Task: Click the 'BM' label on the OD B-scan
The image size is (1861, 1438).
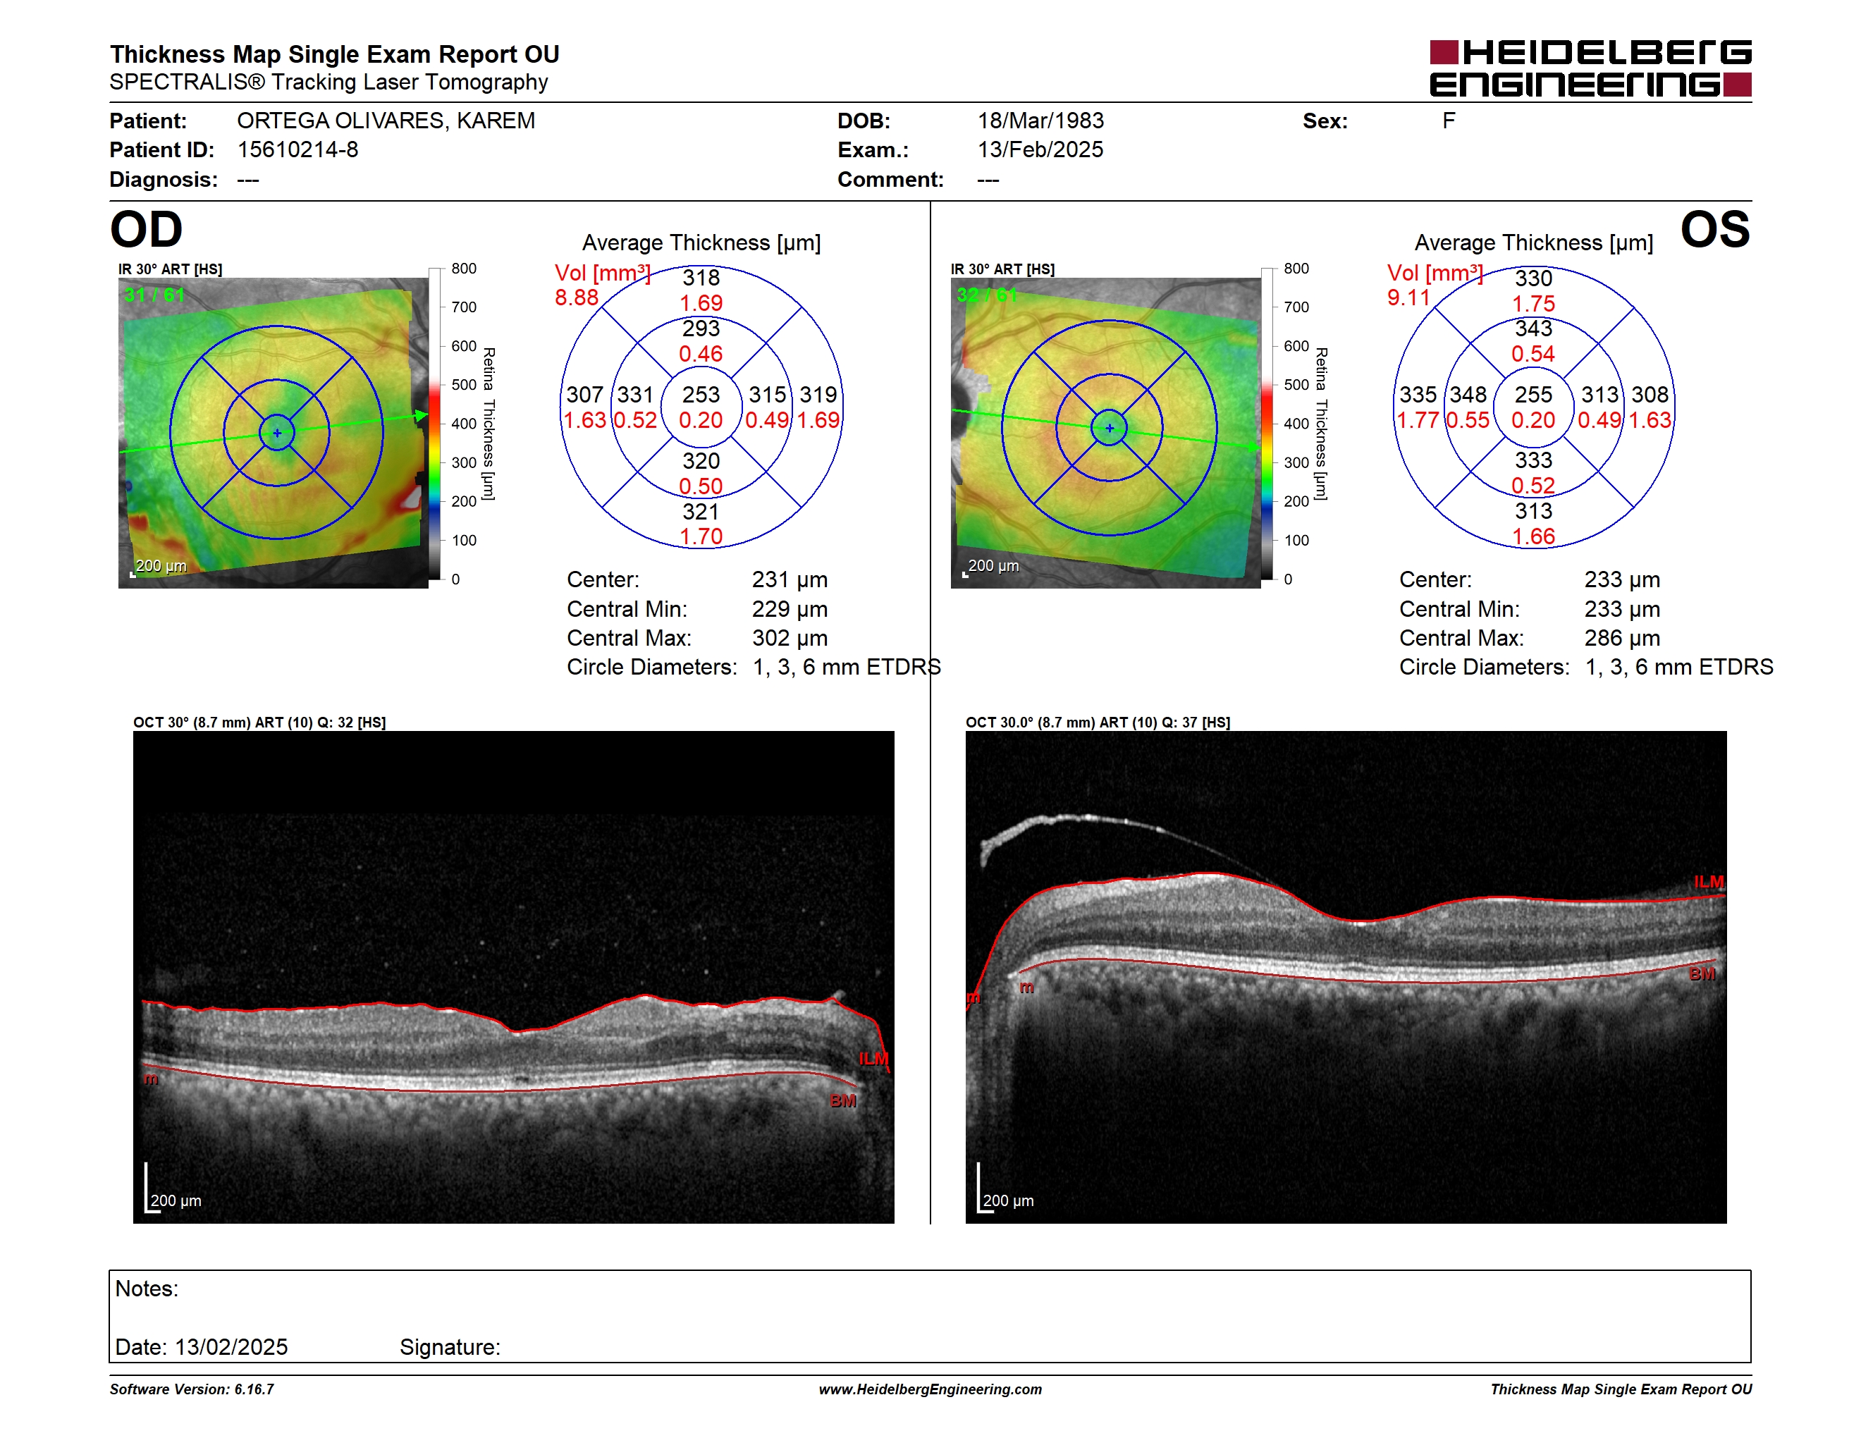Action: pyautogui.click(x=842, y=1100)
